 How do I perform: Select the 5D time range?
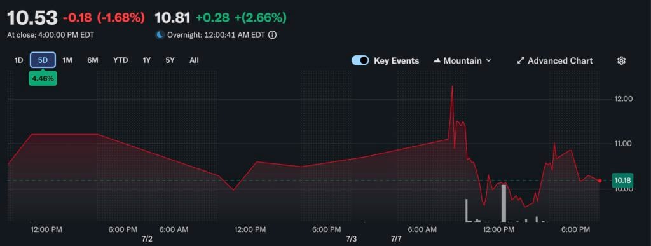(x=43, y=60)
